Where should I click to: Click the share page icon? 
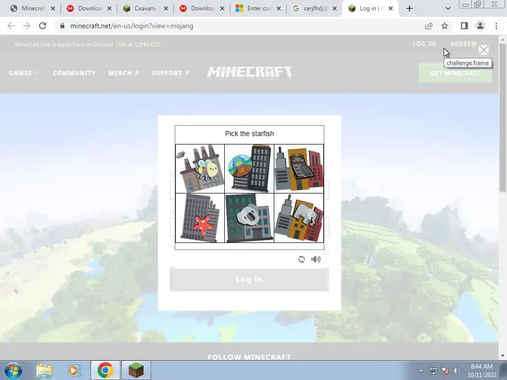coord(429,26)
